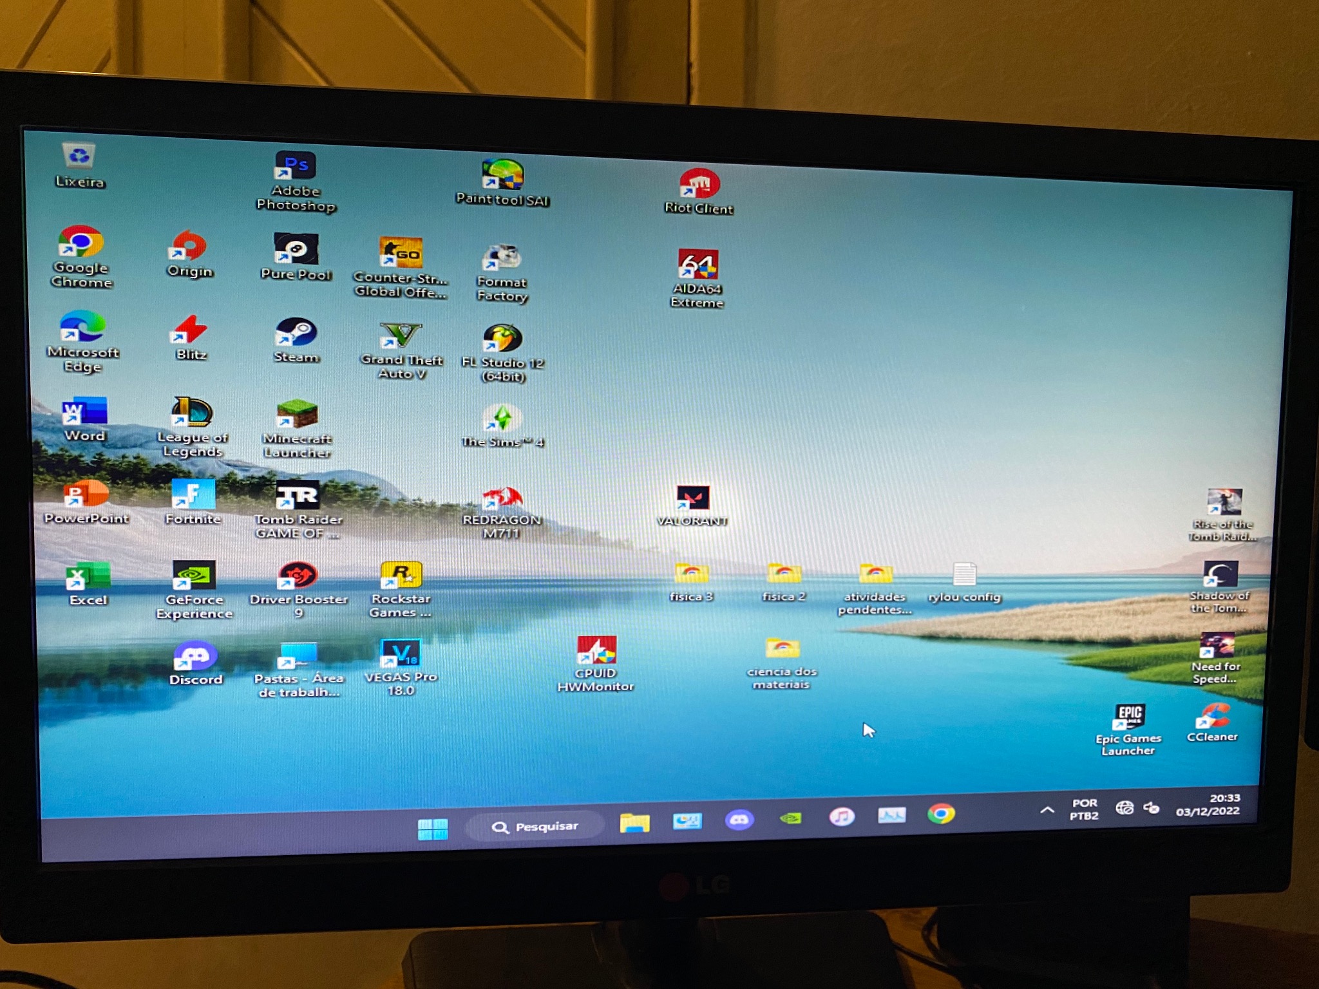The image size is (1319, 989).
Task: Open Shadow of the Tomb Raider icon
Action: point(1219,587)
